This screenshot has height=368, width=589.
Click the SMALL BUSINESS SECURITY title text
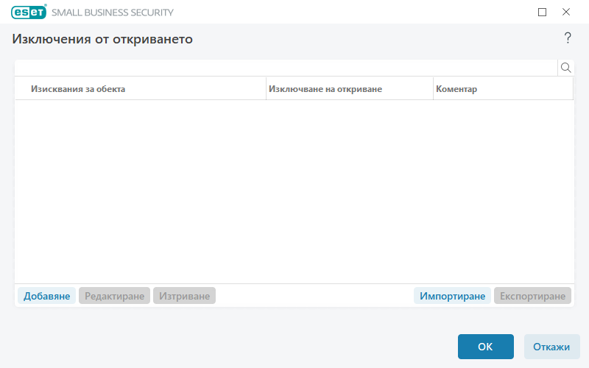click(x=113, y=13)
